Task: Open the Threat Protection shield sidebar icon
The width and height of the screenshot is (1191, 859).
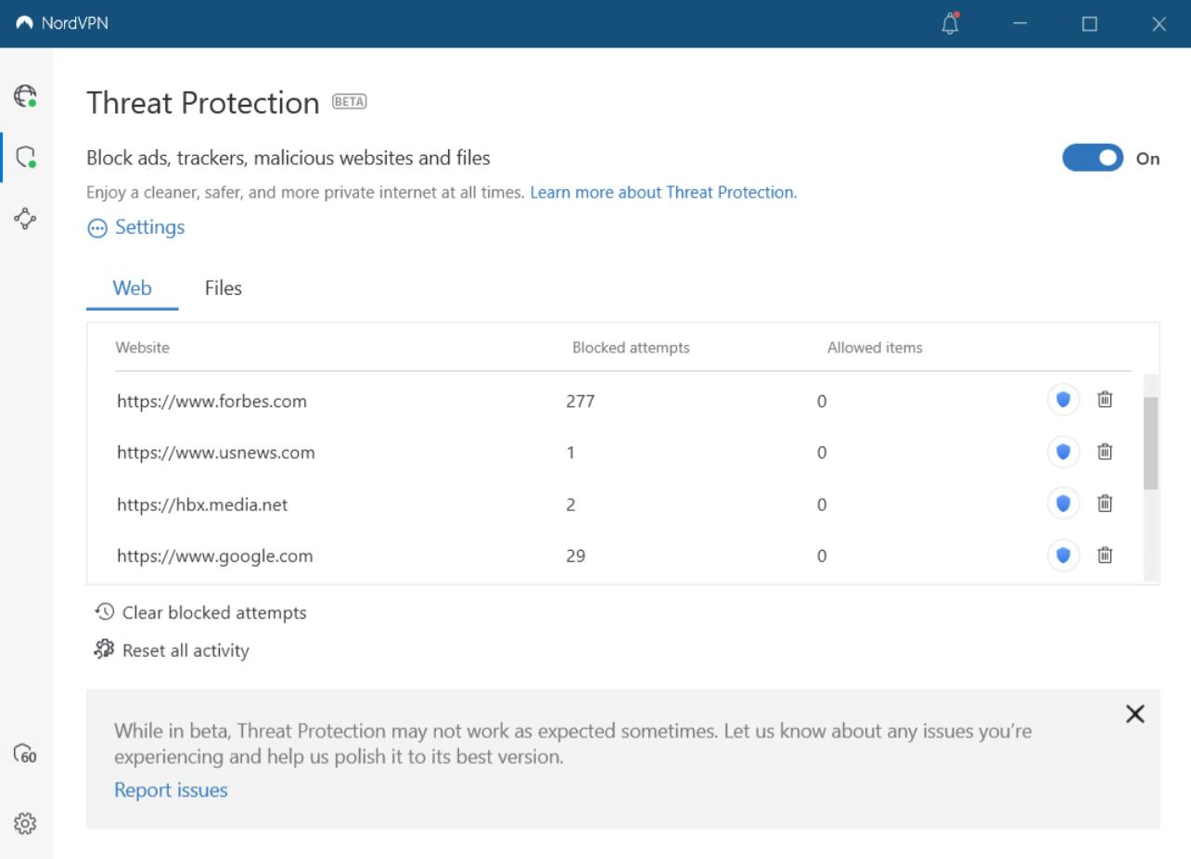Action: point(25,157)
